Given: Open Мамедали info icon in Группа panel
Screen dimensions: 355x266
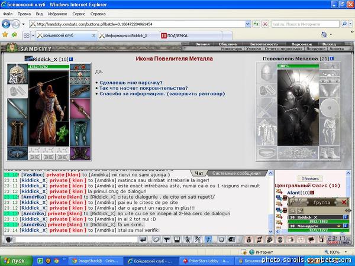Looking at the screenshot, I should click(x=345, y=226).
